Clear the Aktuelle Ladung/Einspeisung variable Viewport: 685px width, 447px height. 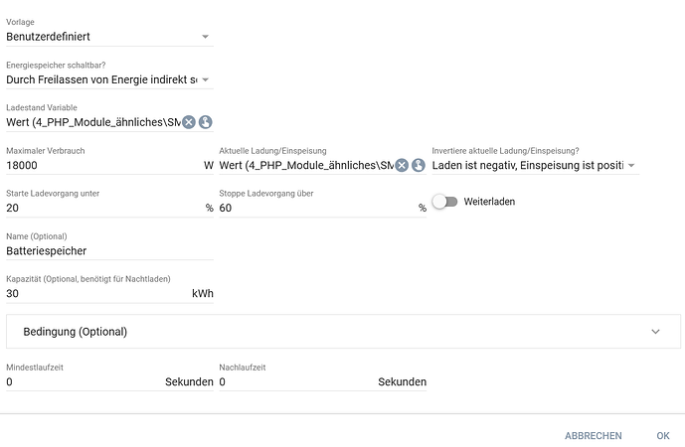pyautogui.click(x=402, y=165)
